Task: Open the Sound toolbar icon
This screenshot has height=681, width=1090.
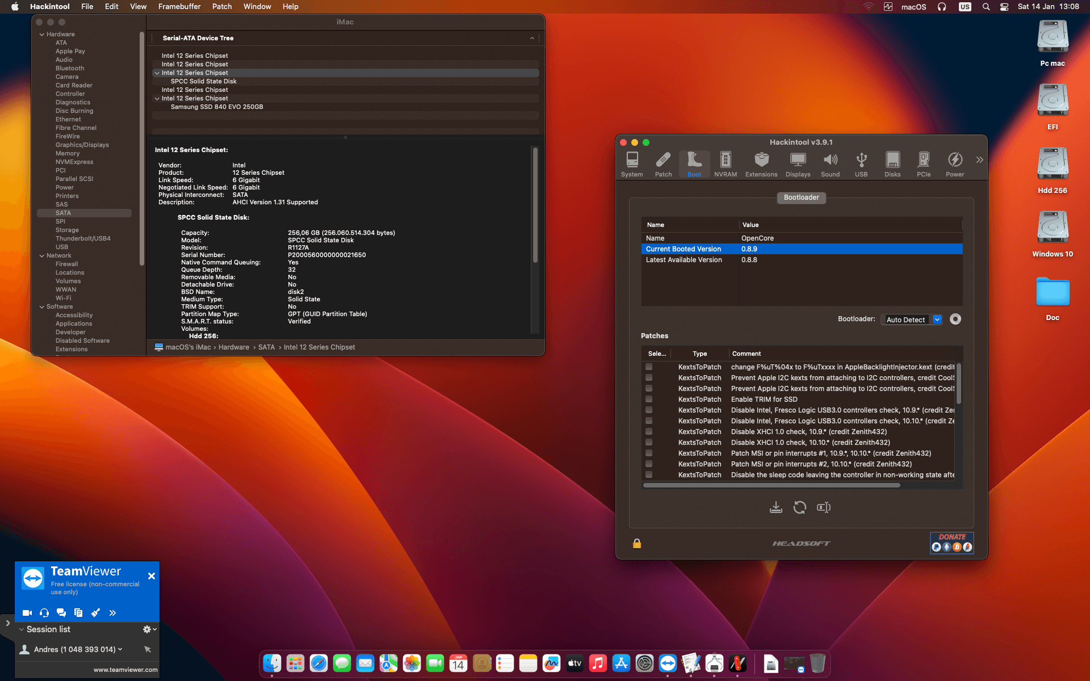Action: pyautogui.click(x=830, y=165)
